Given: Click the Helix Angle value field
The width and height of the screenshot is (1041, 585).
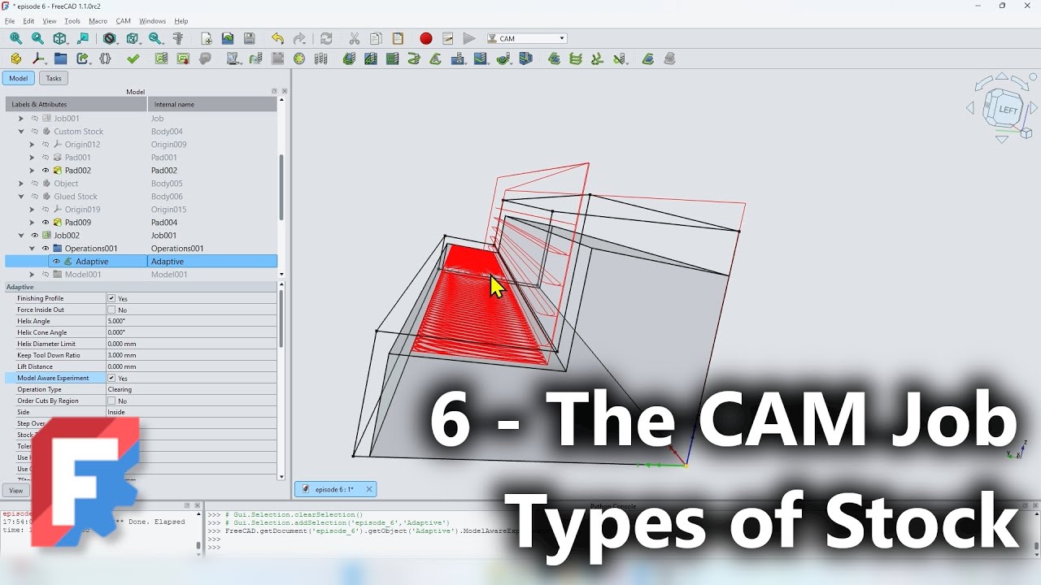Looking at the screenshot, I should (191, 321).
